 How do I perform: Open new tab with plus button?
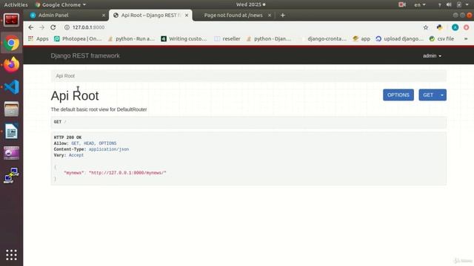283,15
